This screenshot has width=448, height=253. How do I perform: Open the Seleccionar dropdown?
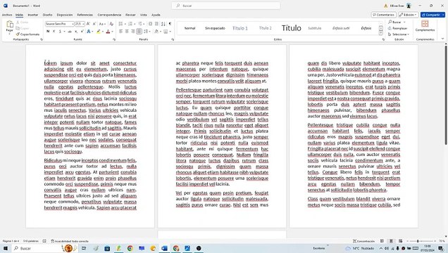[399, 34]
